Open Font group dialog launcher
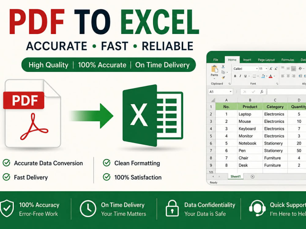Image resolution: width=306 pixels, height=229 pixels. click(277, 84)
